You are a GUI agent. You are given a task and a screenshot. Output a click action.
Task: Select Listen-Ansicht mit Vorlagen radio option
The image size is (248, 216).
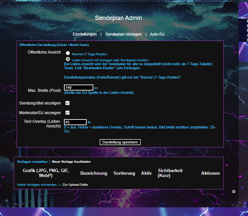coord(68,59)
